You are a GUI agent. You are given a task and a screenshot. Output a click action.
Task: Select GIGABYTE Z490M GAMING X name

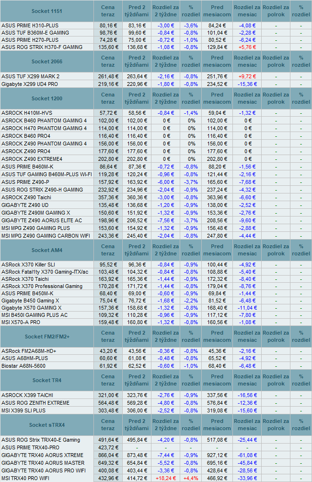(x=35, y=213)
